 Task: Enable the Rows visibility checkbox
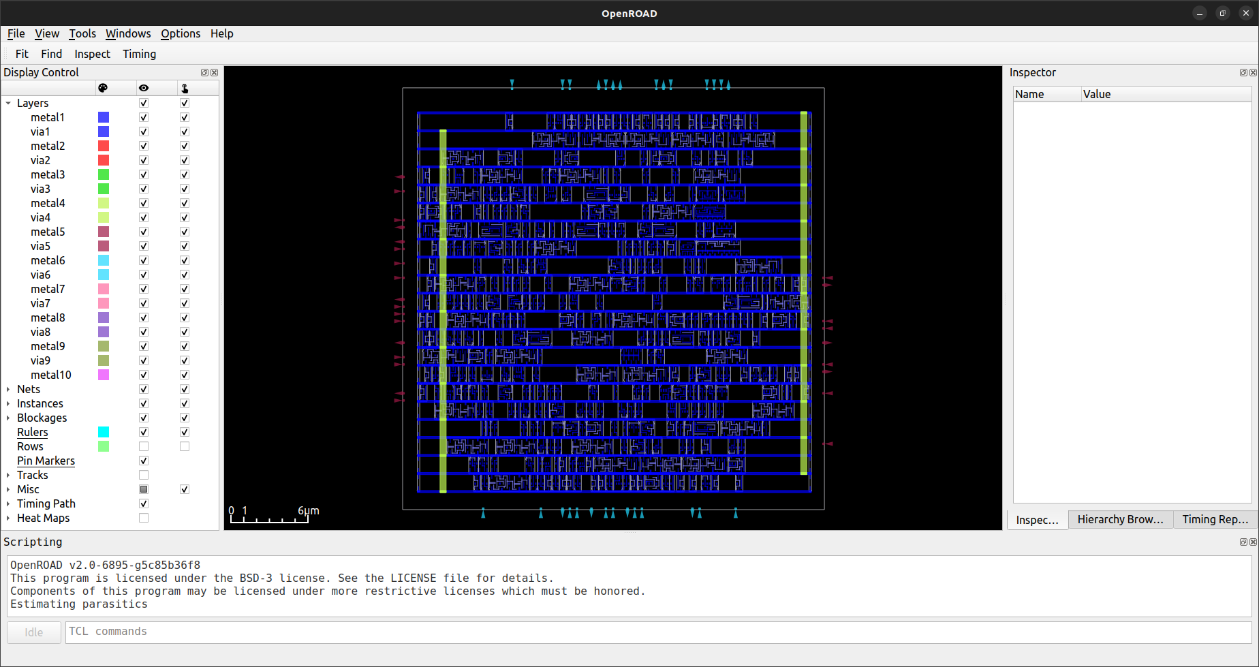pos(144,446)
